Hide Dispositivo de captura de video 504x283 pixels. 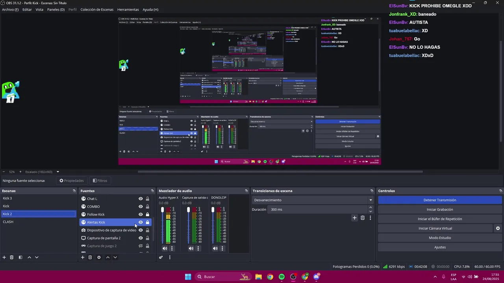(141, 230)
